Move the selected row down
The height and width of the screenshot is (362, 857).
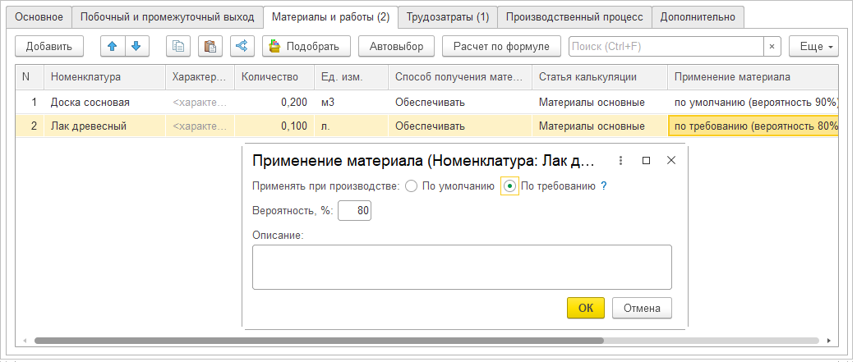tap(136, 46)
